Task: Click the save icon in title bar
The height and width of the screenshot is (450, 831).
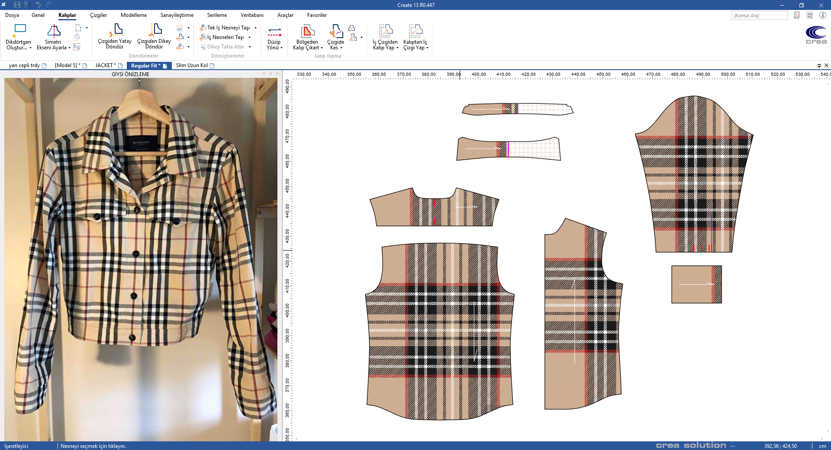Action: tap(17, 5)
